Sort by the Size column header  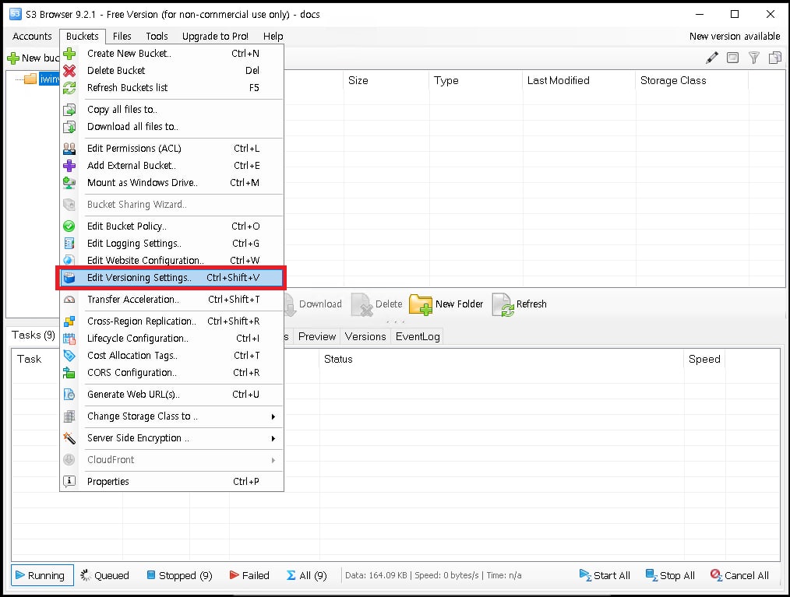point(386,80)
